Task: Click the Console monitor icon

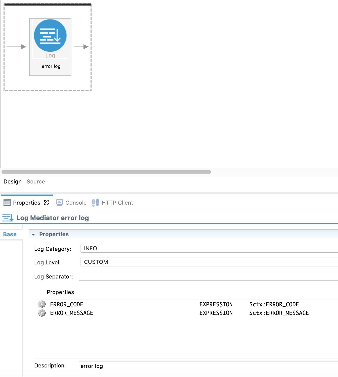Action: (x=60, y=203)
